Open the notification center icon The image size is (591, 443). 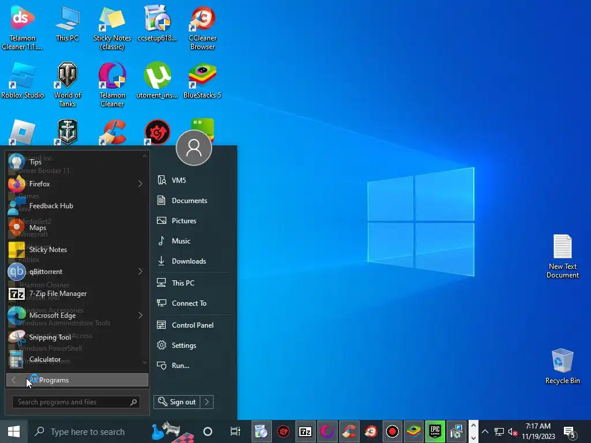[x=570, y=431]
